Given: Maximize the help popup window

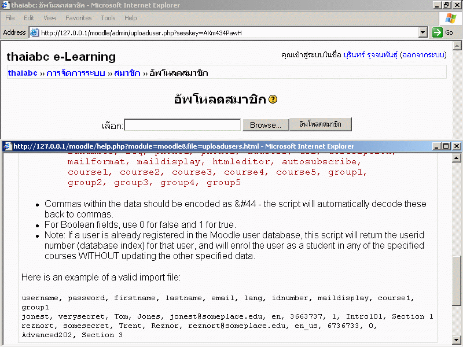Looking at the screenshot, I should pyautogui.click(x=446, y=146).
